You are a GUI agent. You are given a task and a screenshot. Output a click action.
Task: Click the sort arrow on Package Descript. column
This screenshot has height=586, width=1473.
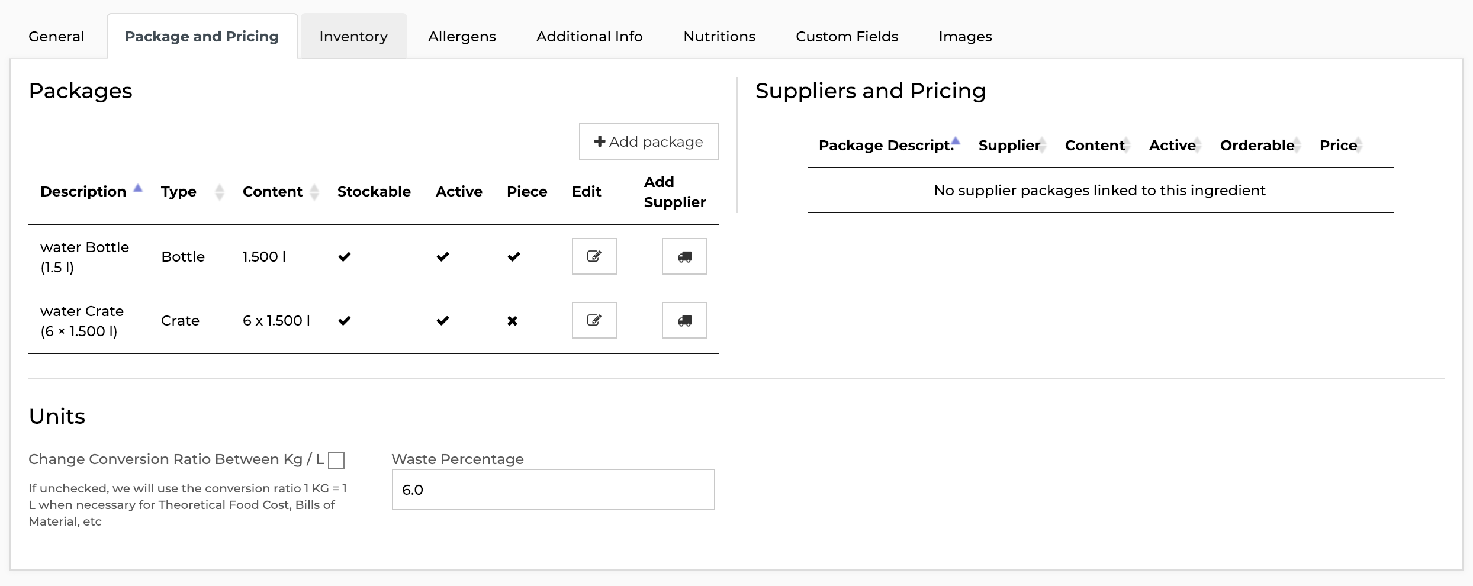[x=956, y=142]
